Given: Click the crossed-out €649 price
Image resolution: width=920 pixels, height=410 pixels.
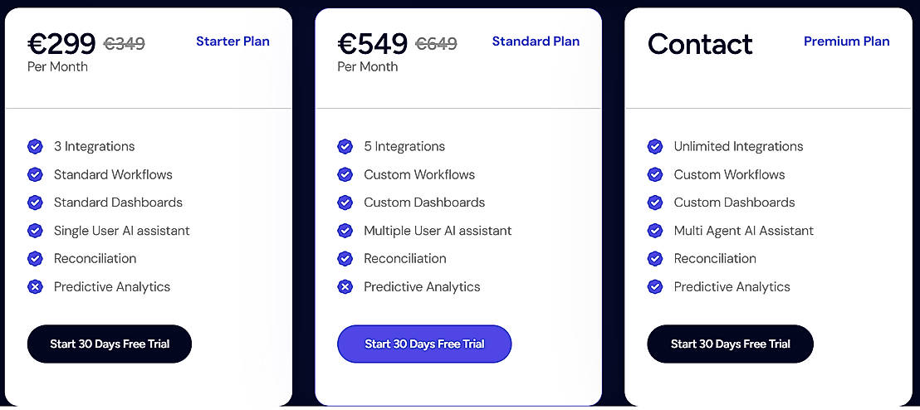Looking at the screenshot, I should click(x=436, y=44).
